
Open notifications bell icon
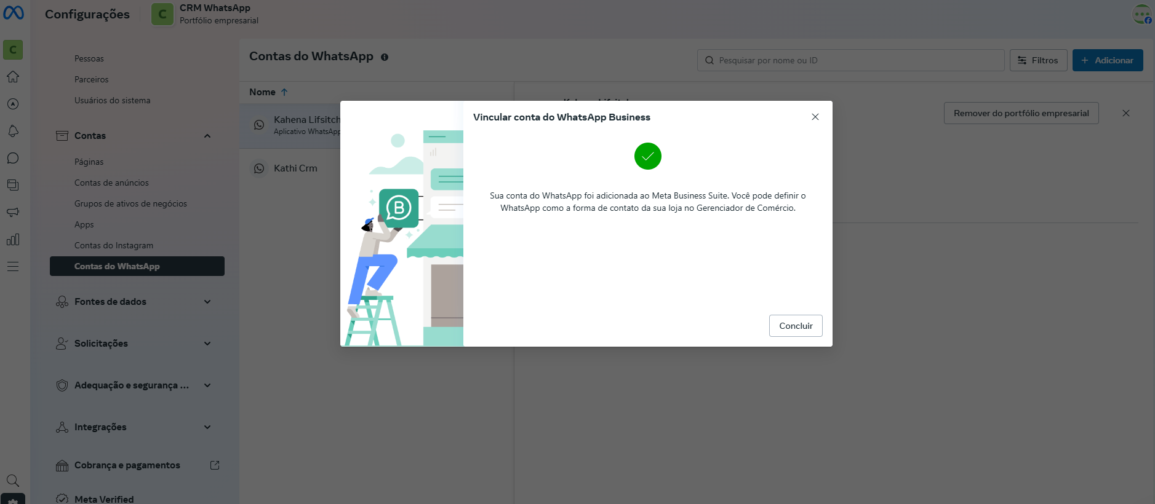click(x=13, y=131)
